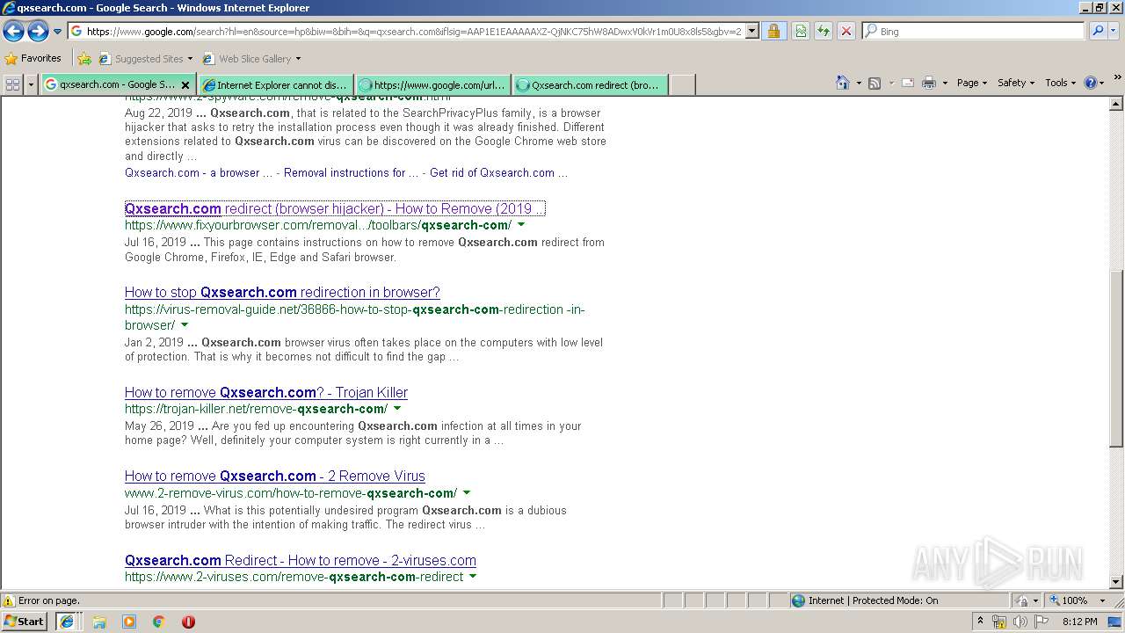1125x633 pixels.
Task: Open the recent pages dropdown beside Forward
Action: click(58, 32)
